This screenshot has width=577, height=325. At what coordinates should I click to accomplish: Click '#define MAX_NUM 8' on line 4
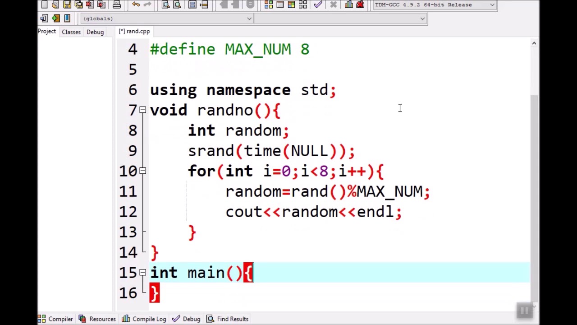click(230, 49)
